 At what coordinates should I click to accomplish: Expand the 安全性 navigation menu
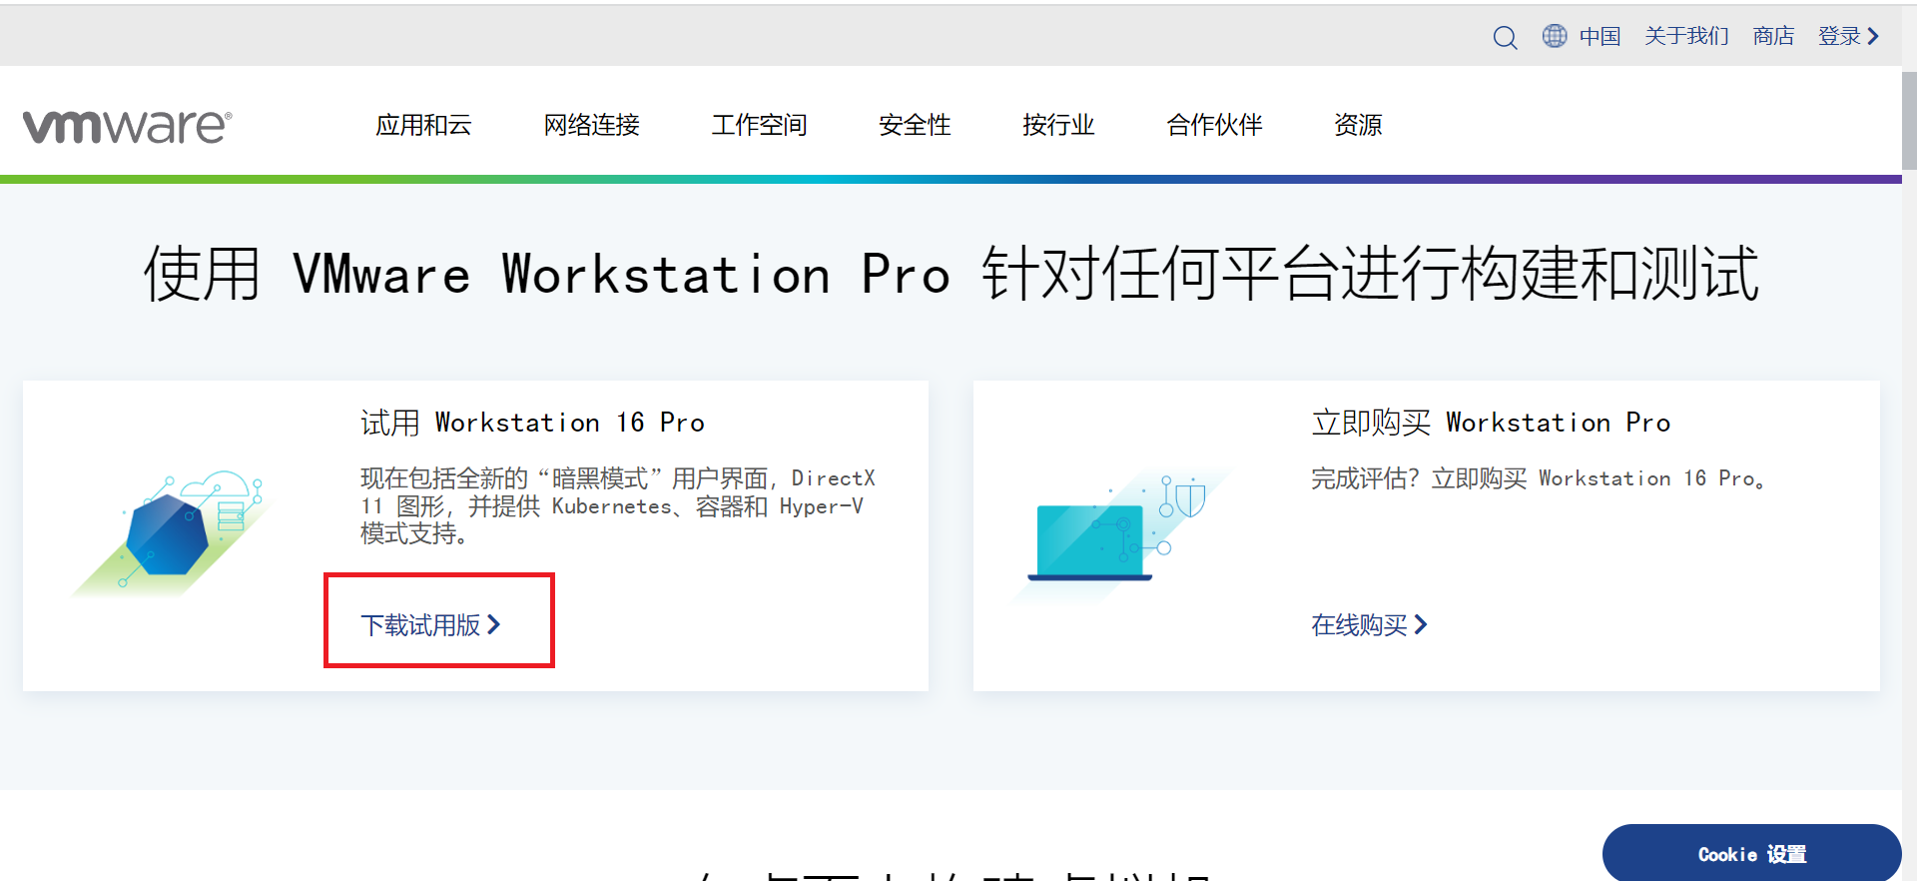point(915,125)
